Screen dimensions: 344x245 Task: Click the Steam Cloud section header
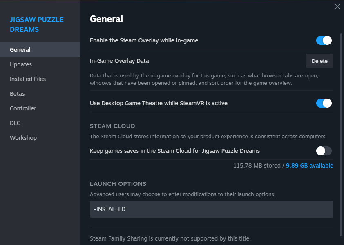pos(112,126)
